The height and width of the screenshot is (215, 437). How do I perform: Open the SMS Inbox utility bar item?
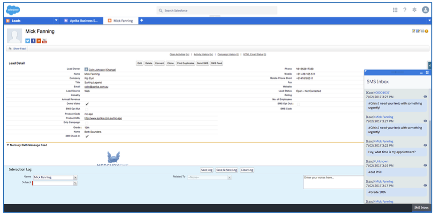(x=421, y=208)
